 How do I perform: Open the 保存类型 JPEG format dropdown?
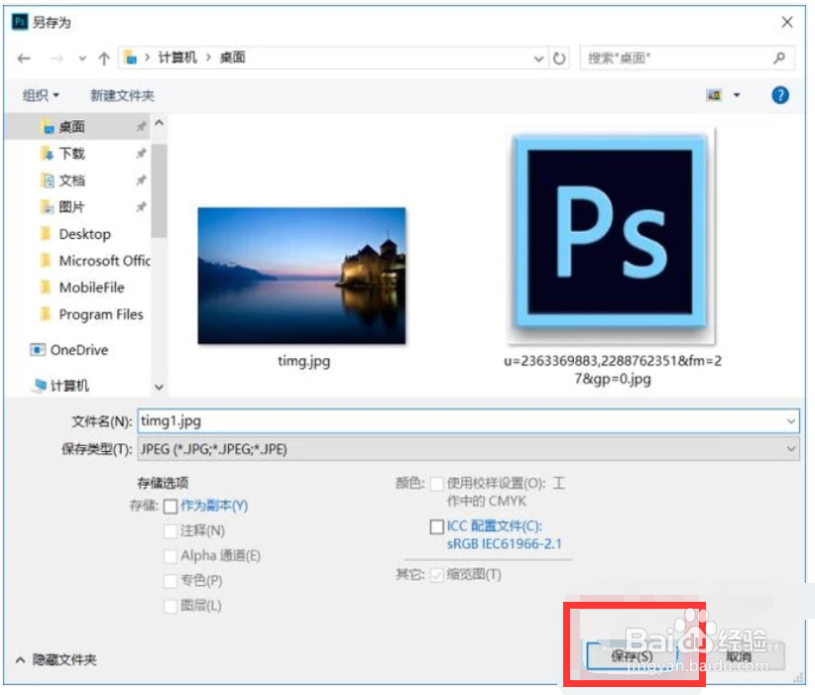[468, 449]
